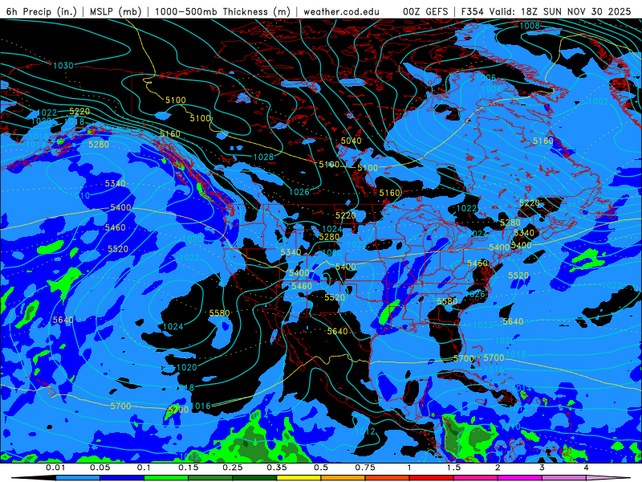The image size is (642, 482).
Task: Click the 'F354 Valid: 18Z SUN NOV 30 2025' text
Action: point(546,11)
